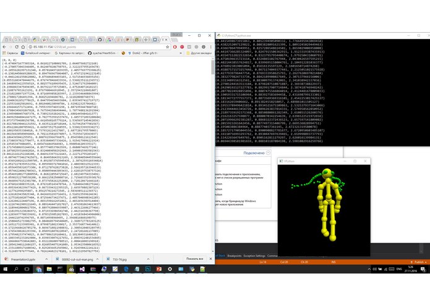Viewport: 430px width, 305px height.
Task: Switch to Call Stack tab in Visual Studio
Action: tap(220, 256)
